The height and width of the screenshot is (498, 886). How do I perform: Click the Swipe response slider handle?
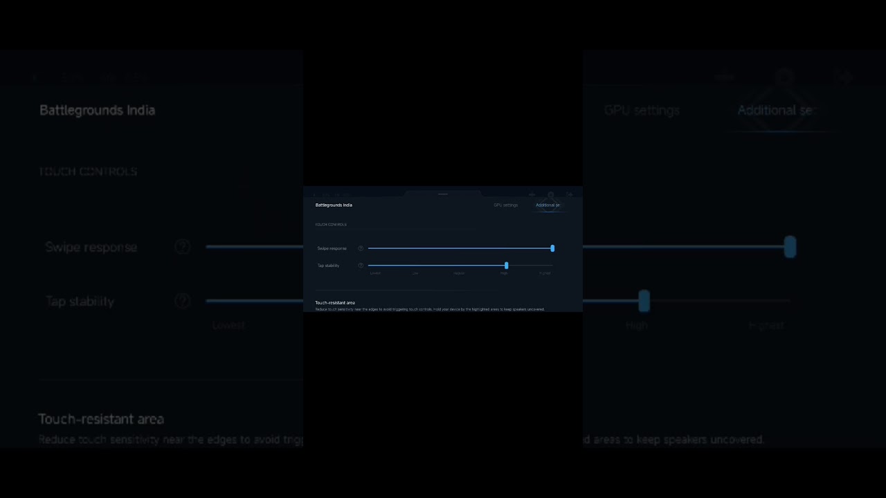coord(552,248)
